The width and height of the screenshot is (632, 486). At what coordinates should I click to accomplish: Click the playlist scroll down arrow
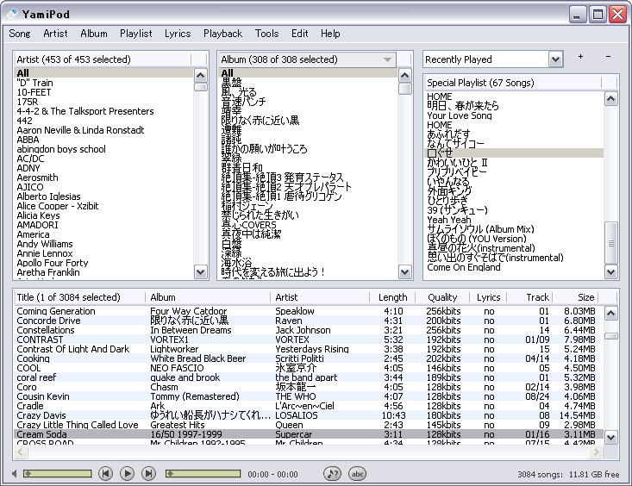click(x=611, y=272)
